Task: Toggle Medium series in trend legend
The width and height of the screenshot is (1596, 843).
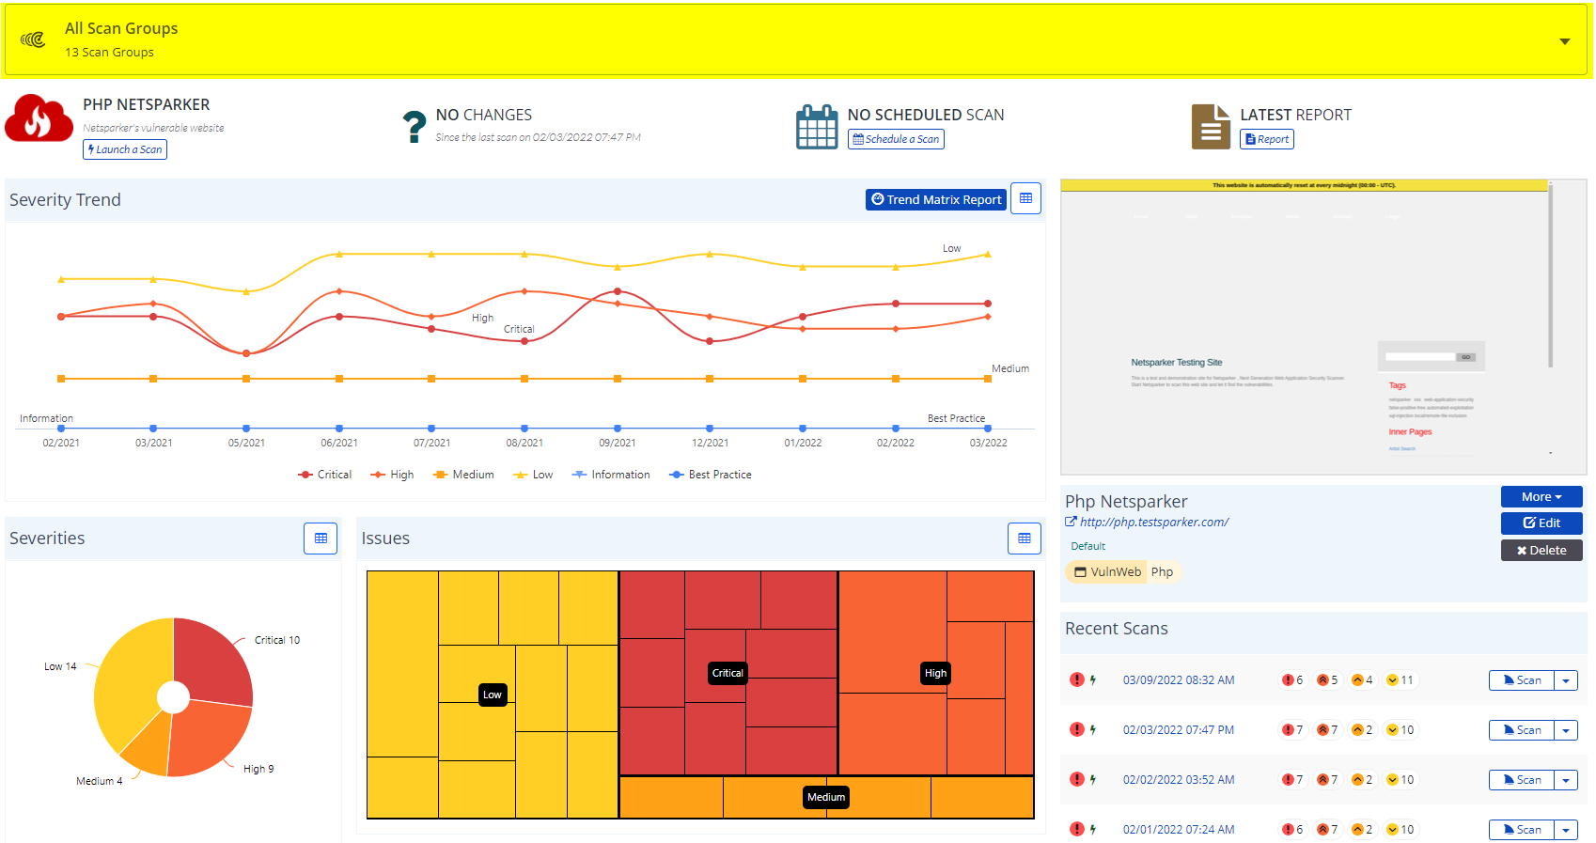Action: click(463, 475)
